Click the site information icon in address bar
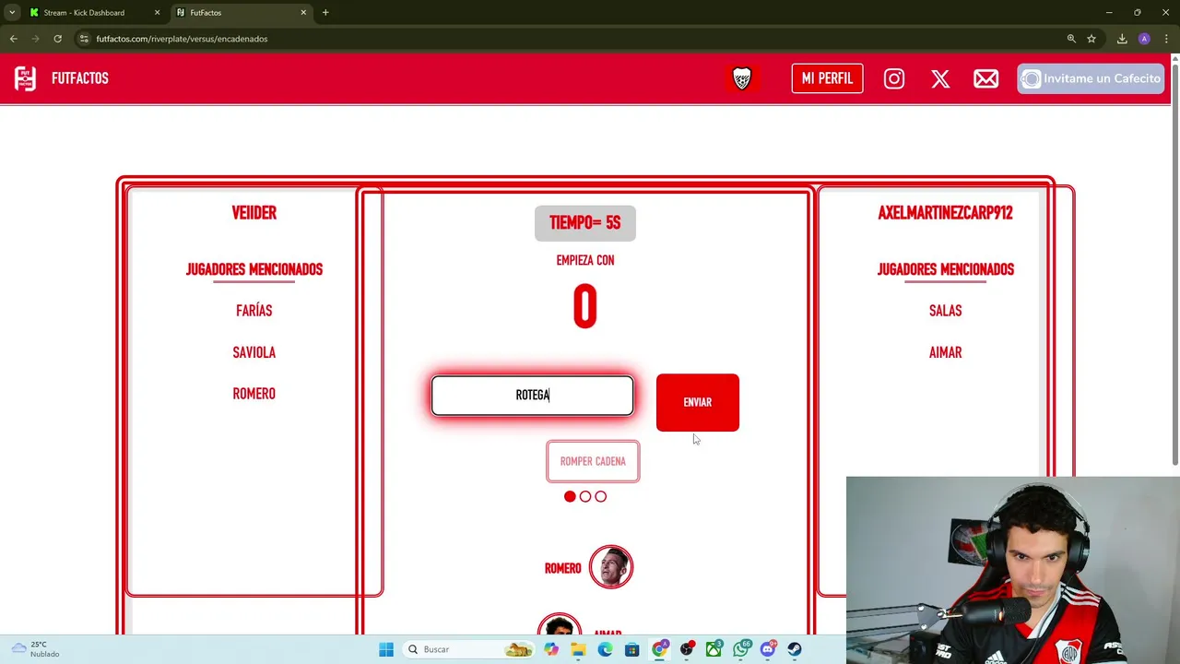This screenshot has width=1180, height=664. click(84, 39)
